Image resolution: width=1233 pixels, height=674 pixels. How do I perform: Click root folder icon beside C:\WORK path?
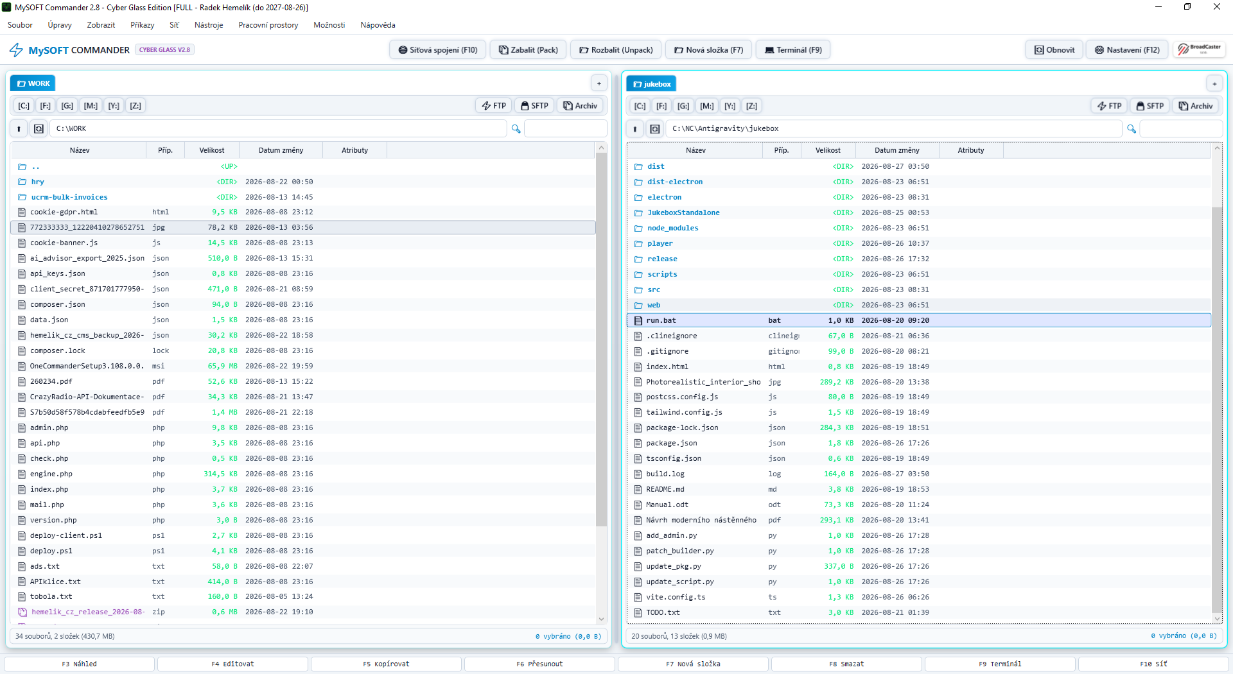(x=39, y=129)
